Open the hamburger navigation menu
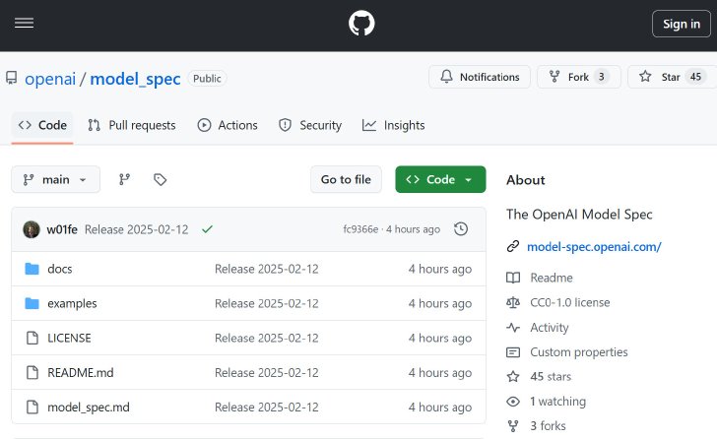 pyautogui.click(x=24, y=23)
